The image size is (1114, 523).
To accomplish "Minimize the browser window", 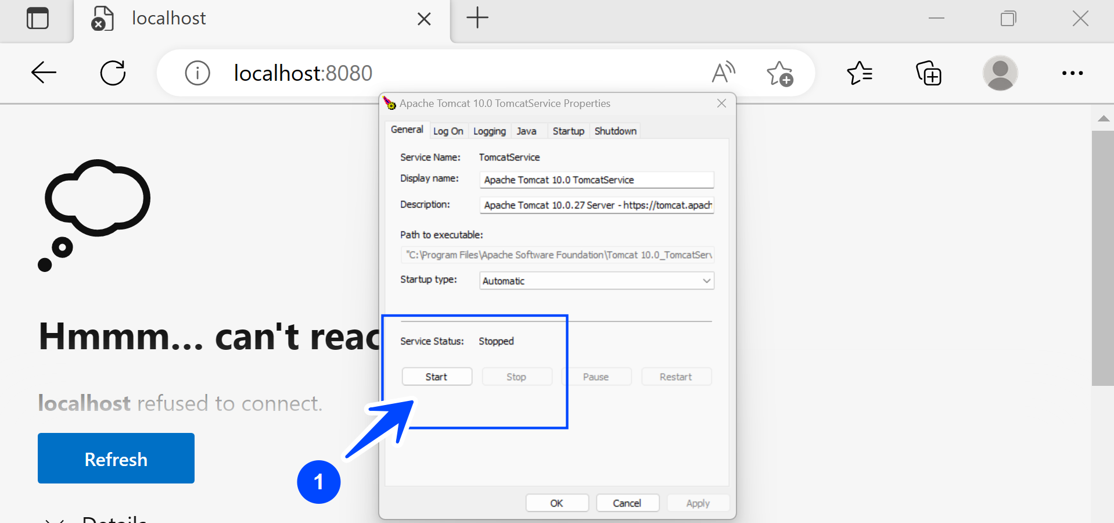I will tap(936, 19).
